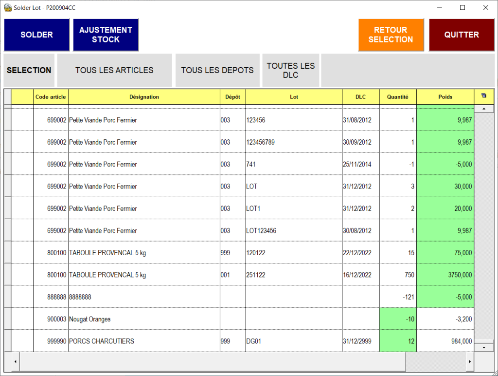Select the green Poids cell showing 3750,000
The image size is (498, 376).
(445, 275)
